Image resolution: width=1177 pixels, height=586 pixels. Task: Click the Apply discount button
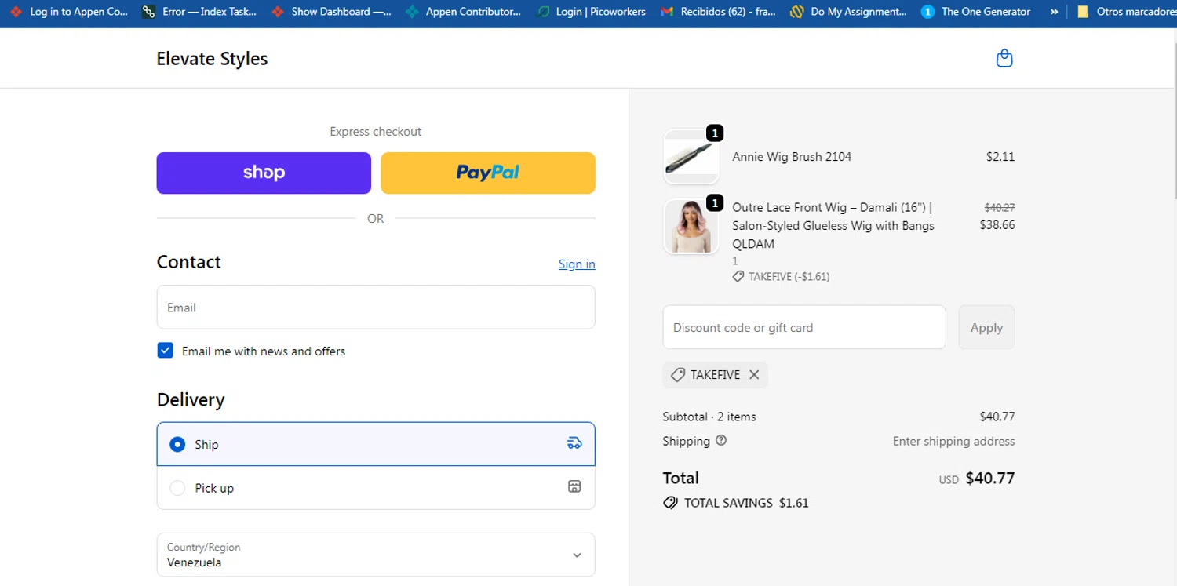[986, 327]
